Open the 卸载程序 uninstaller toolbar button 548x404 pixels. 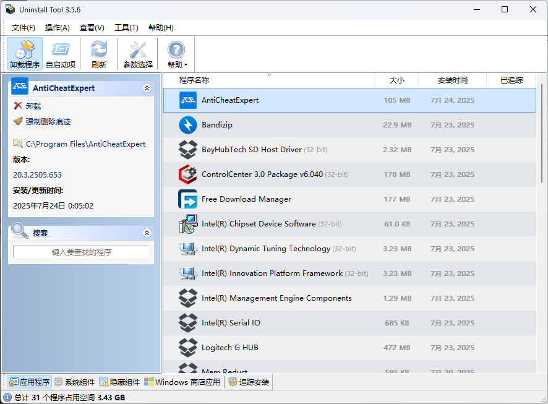25,54
